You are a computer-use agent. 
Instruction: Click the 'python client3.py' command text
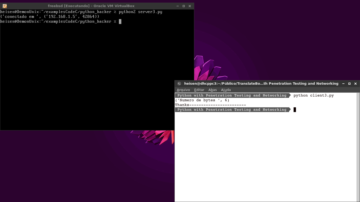pyautogui.click(x=314, y=95)
